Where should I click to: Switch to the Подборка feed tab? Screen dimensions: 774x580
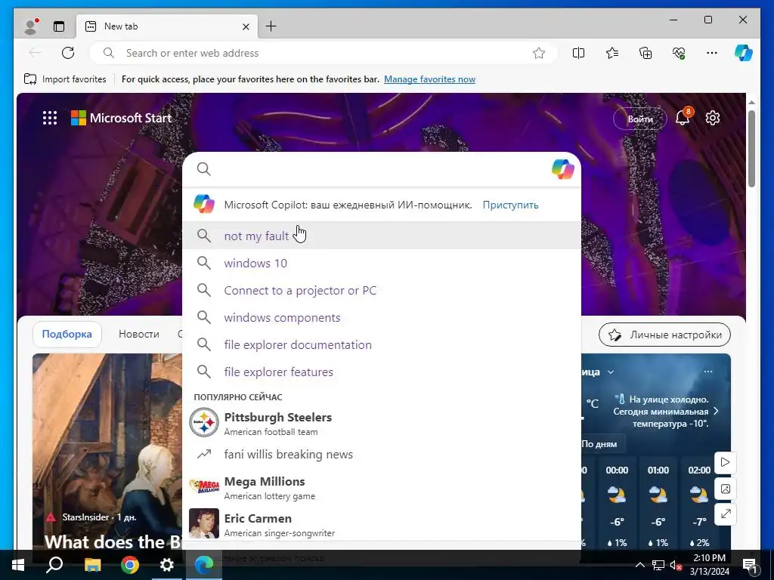pyautogui.click(x=67, y=334)
